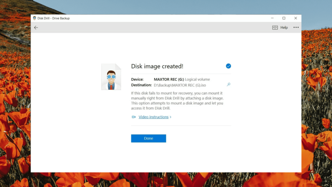Image resolution: width=332 pixels, height=187 pixels.
Task: Go back using the back arrow
Action: click(36, 28)
